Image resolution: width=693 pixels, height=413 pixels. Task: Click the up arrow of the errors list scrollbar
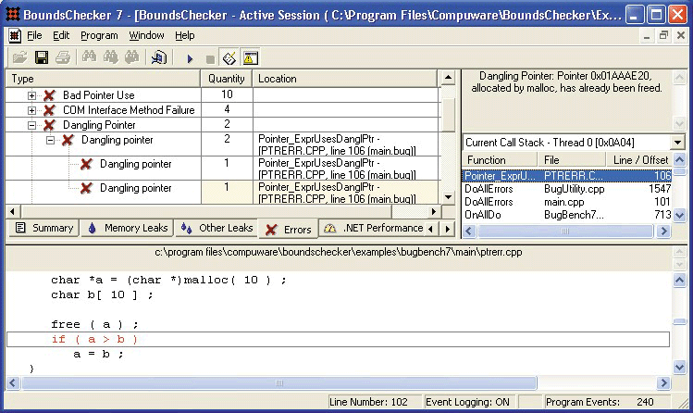[x=448, y=79]
